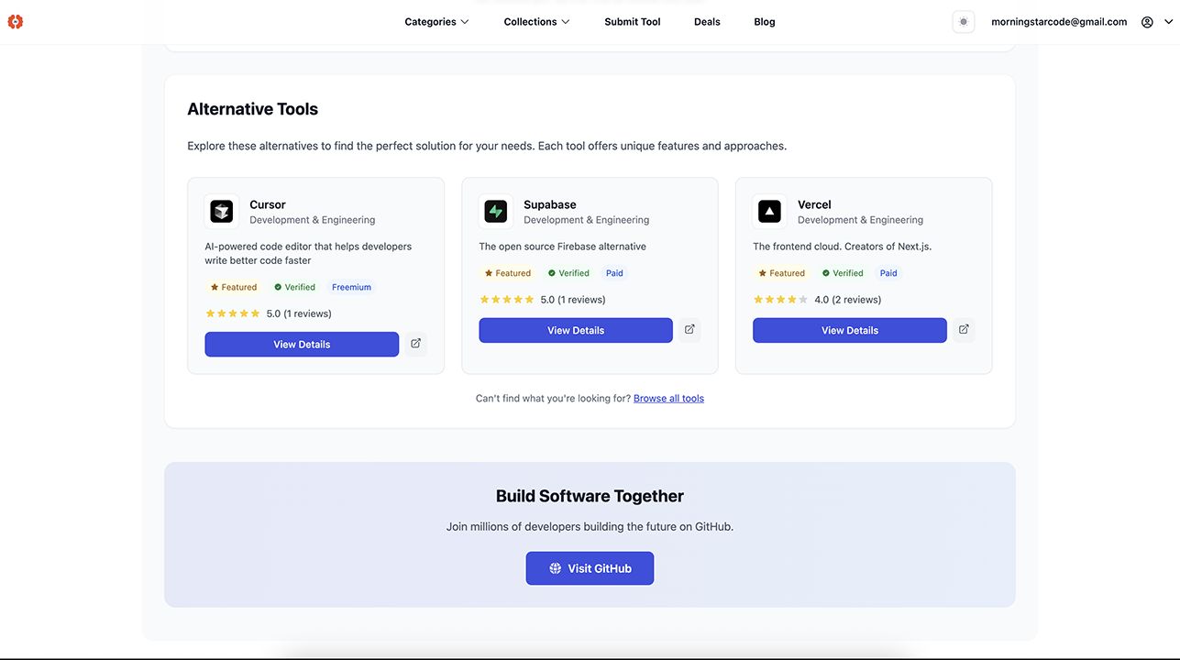This screenshot has height=660, width=1180.
Task: View Details for Vercel
Action: click(849, 331)
